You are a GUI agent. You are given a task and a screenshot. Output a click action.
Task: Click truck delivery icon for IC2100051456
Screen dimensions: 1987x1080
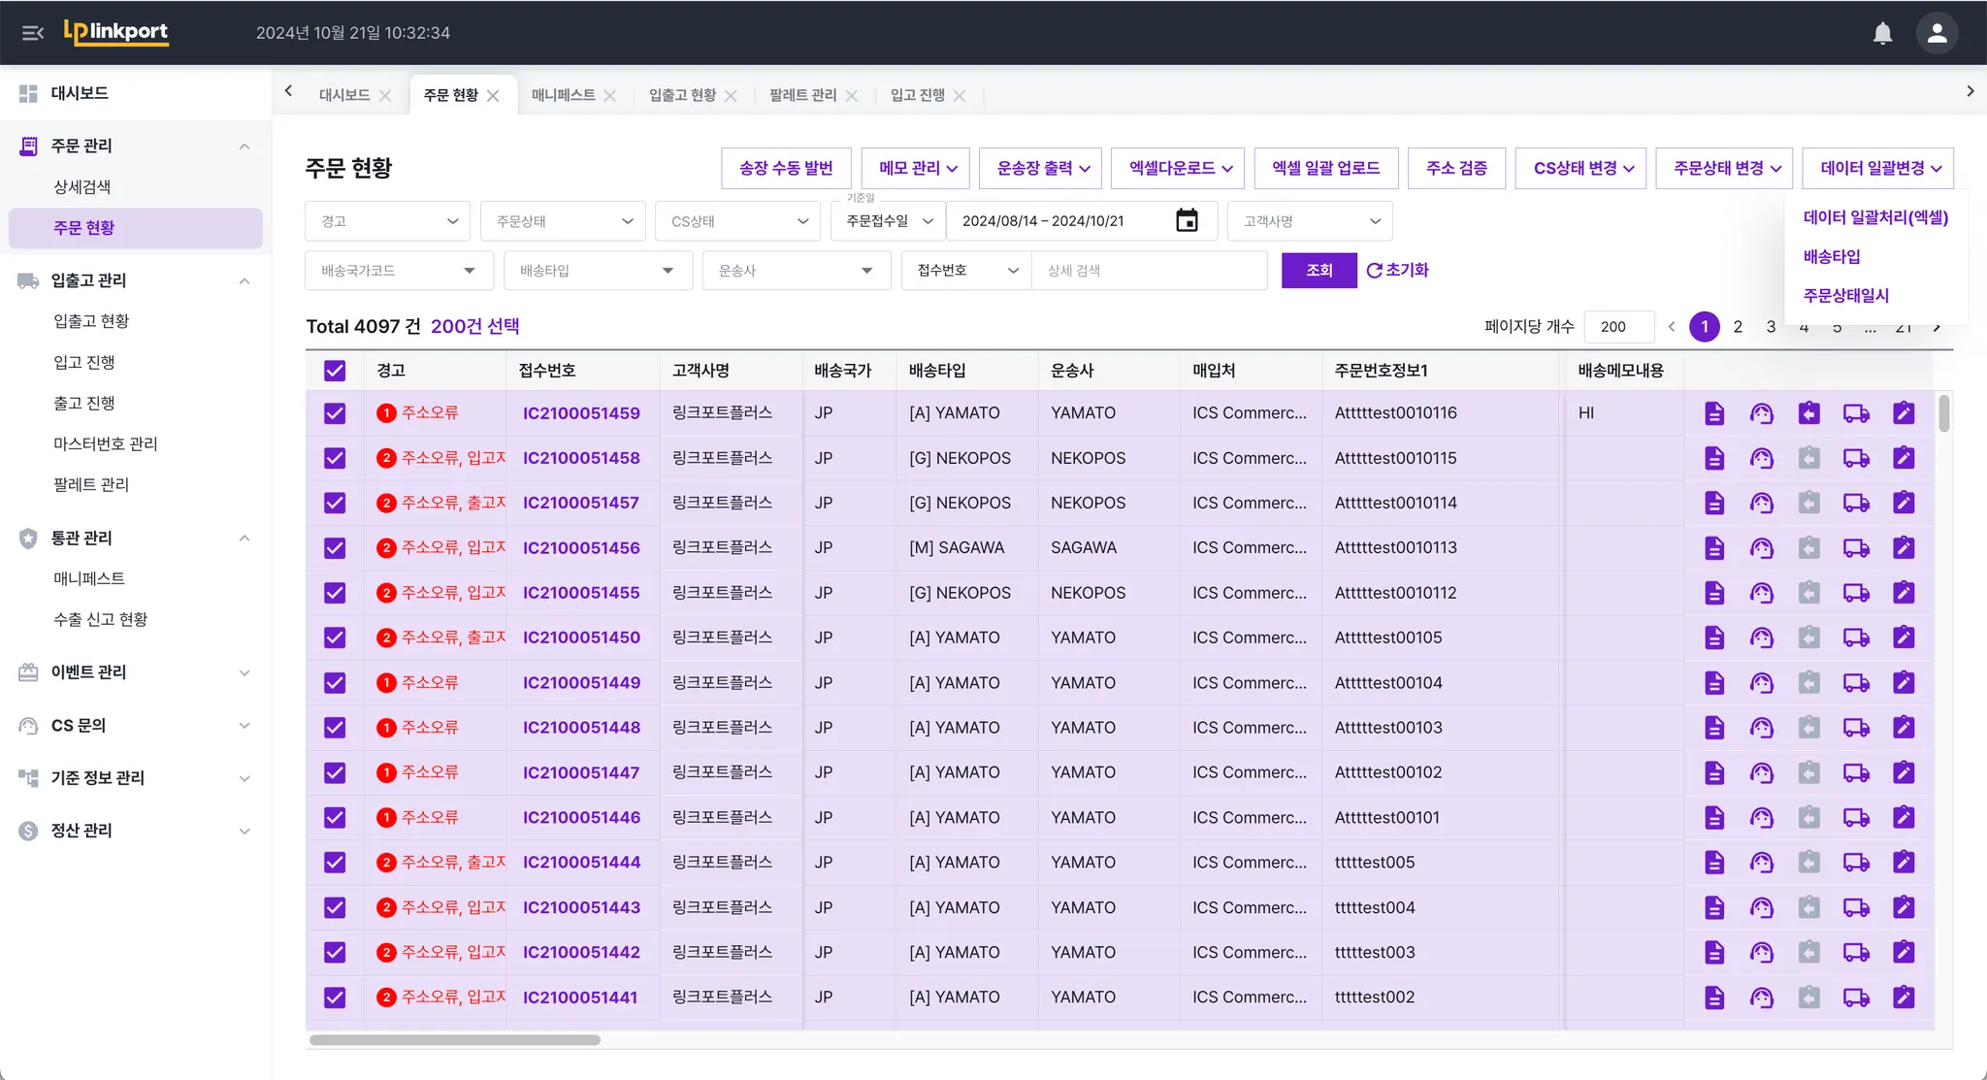coord(1856,548)
